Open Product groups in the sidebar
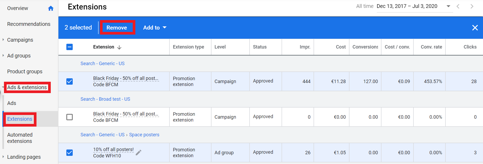Viewport: 483px width, 164px height. coord(25,72)
